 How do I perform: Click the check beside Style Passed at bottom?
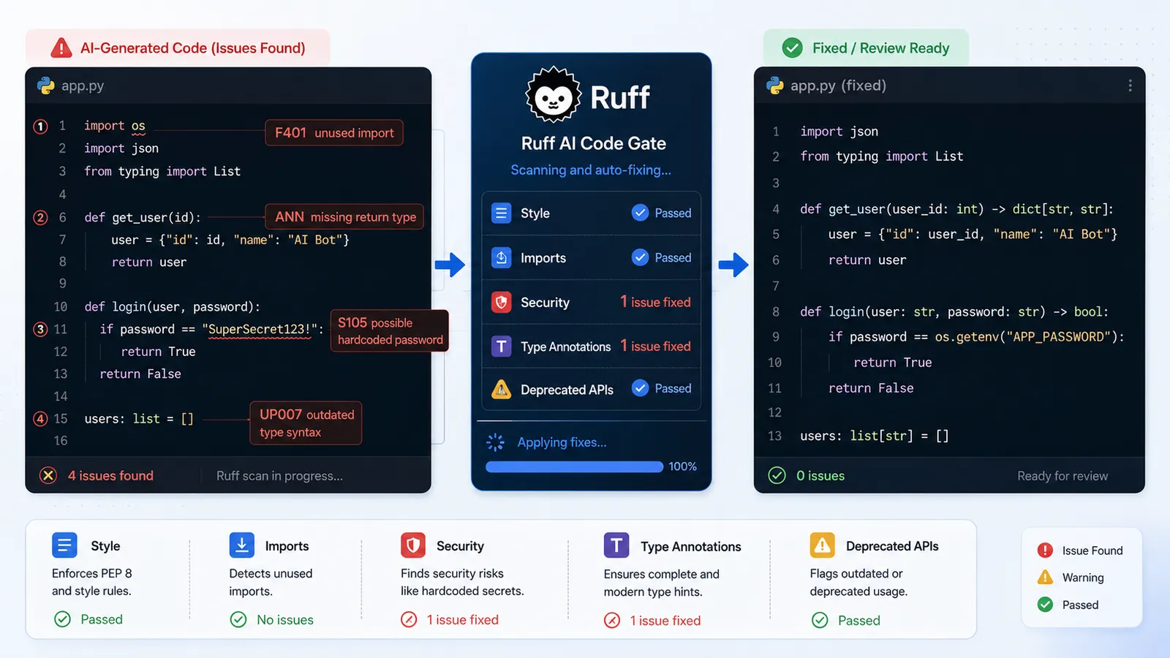tap(63, 619)
